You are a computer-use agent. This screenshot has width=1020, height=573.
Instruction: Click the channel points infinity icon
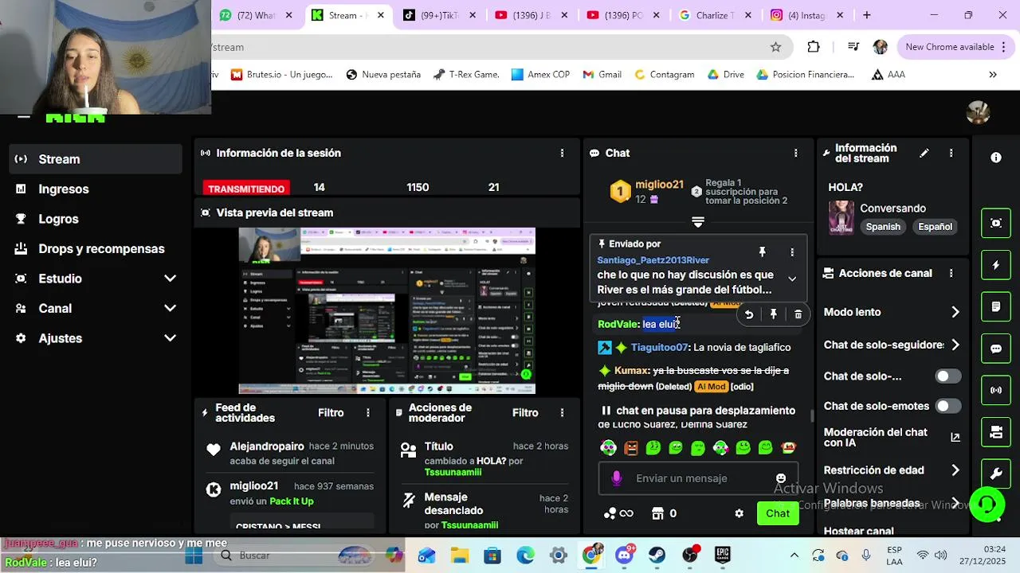[x=618, y=513]
